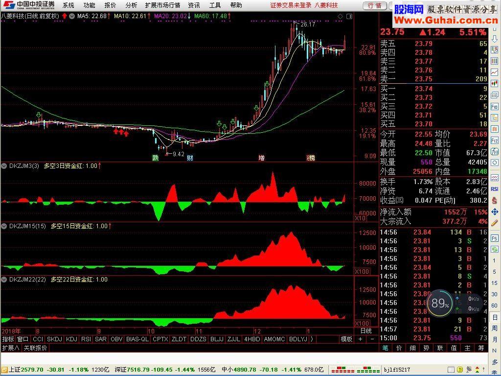Screen dimensions: 501x376
Task: Expand dropdown next to 八菱科技 chart title
Action: pyautogui.click(x=72, y=16)
